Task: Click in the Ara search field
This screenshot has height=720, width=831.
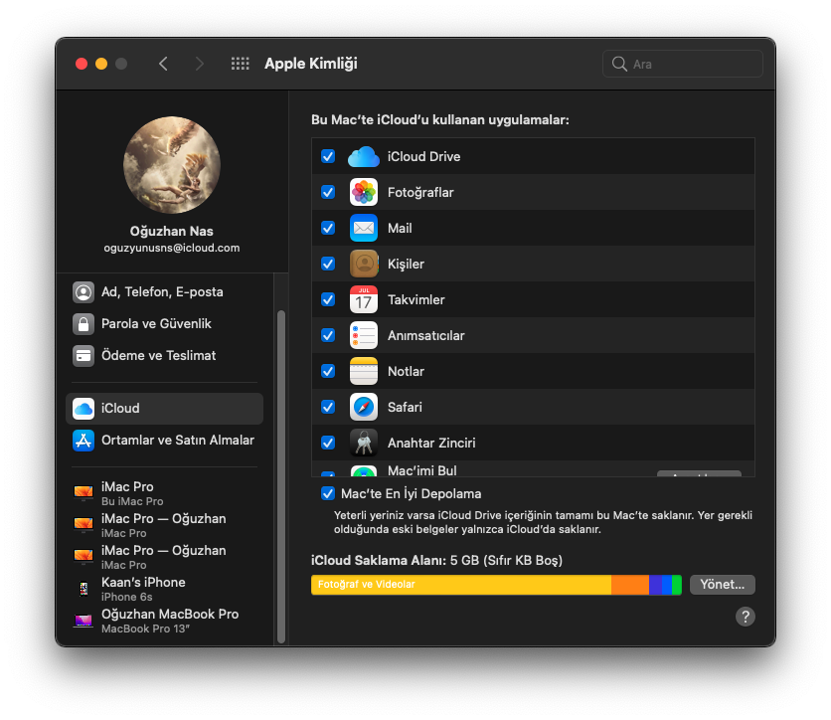Action: (683, 64)
